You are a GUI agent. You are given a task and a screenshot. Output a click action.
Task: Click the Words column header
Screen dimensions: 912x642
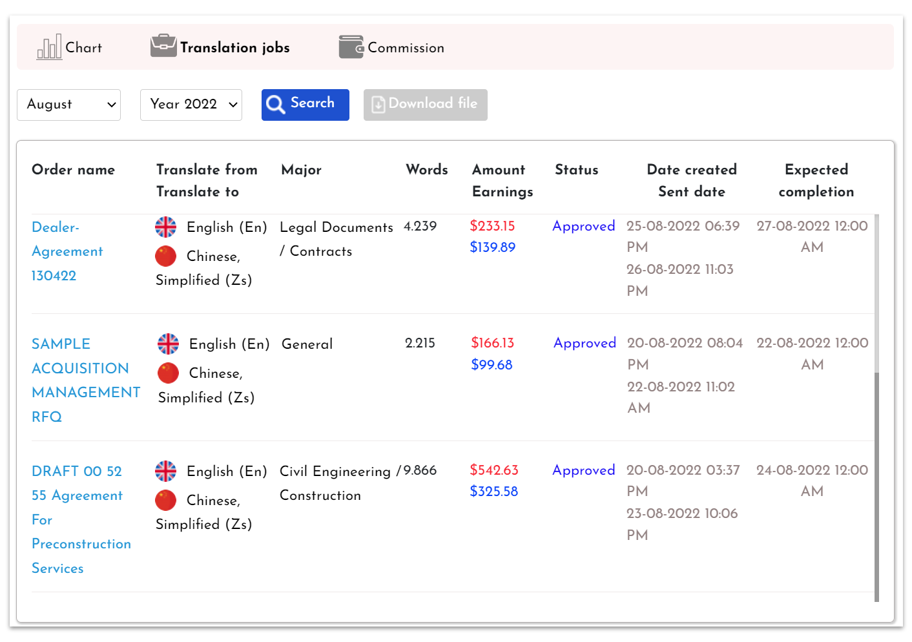pos(427,170)
